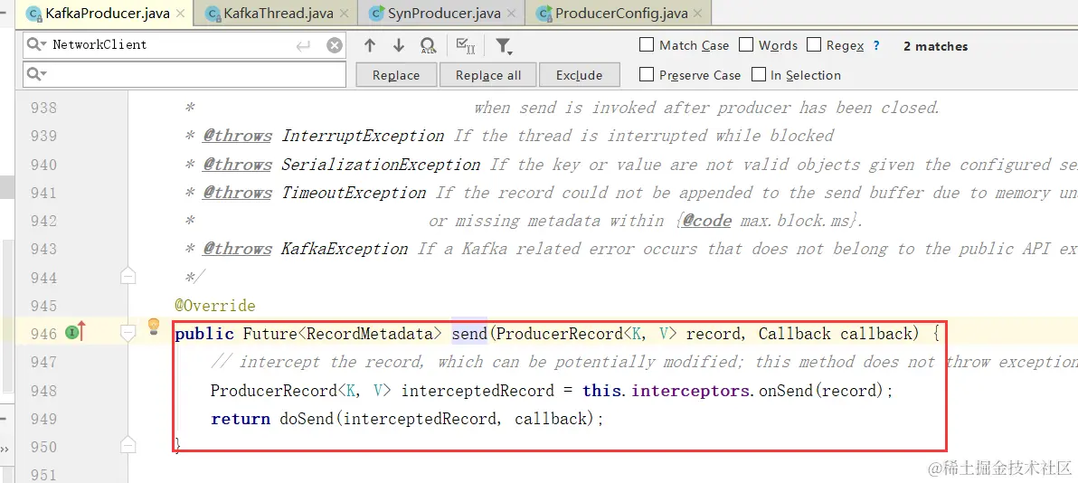Enable the Words checkbox
This screenshot has width=1078, height=483.
click(x=746, y=45)
